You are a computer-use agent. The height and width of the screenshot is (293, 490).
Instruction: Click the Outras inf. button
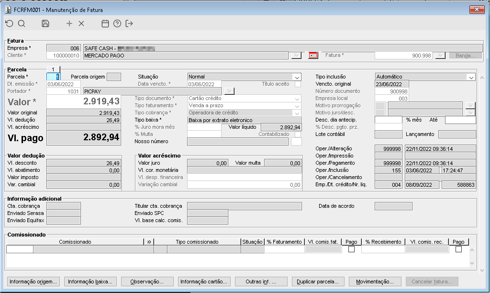click(x=261, y=282)
